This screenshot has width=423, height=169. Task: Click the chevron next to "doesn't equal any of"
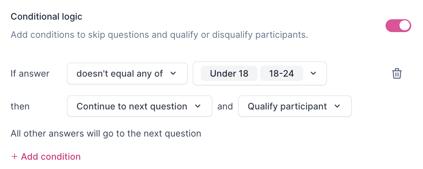coord(173,73)
